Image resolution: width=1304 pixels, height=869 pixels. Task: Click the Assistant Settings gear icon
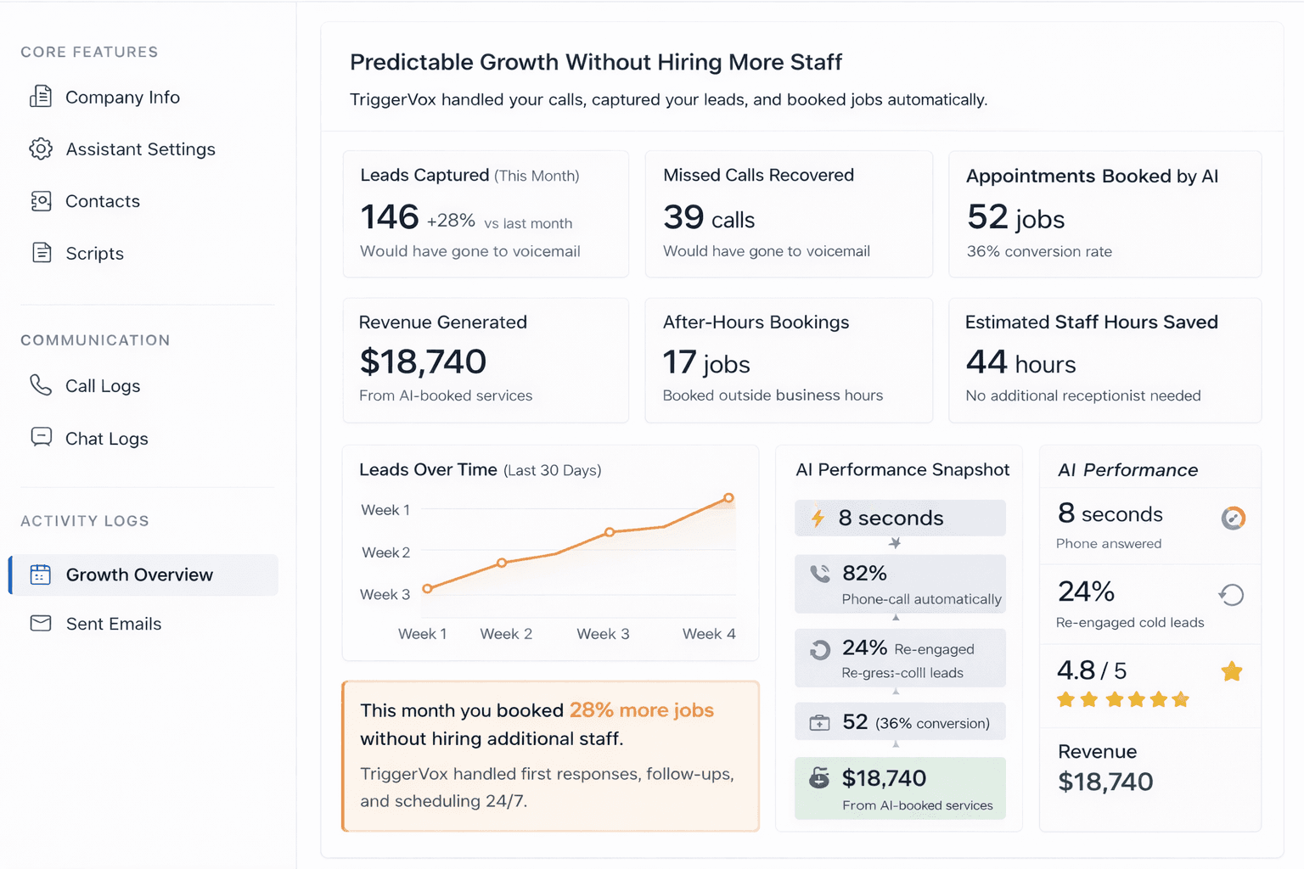click(x=40, y=149)
